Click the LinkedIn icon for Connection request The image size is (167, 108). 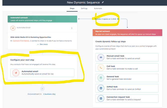pyautogui.click(x=101, y=98)
